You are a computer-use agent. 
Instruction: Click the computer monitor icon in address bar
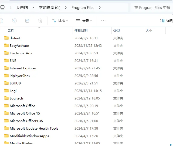[x=2, y=8]
